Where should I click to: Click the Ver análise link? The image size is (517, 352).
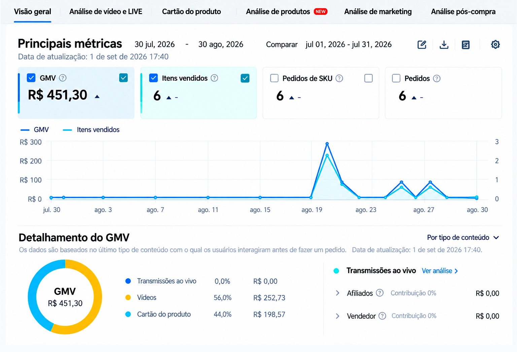coord(440,271)
